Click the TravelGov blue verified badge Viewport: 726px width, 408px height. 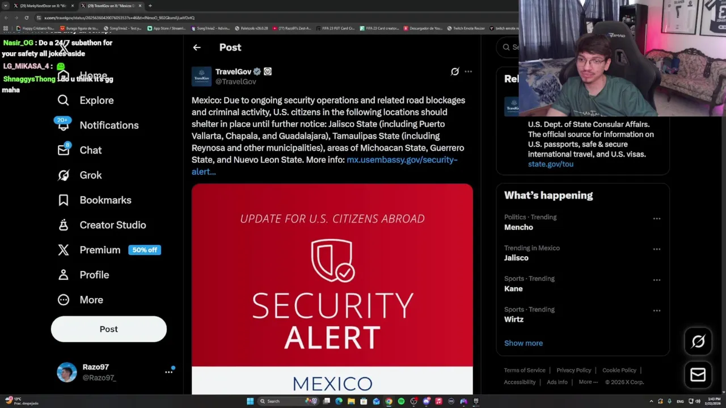click(x=257, y=71)
